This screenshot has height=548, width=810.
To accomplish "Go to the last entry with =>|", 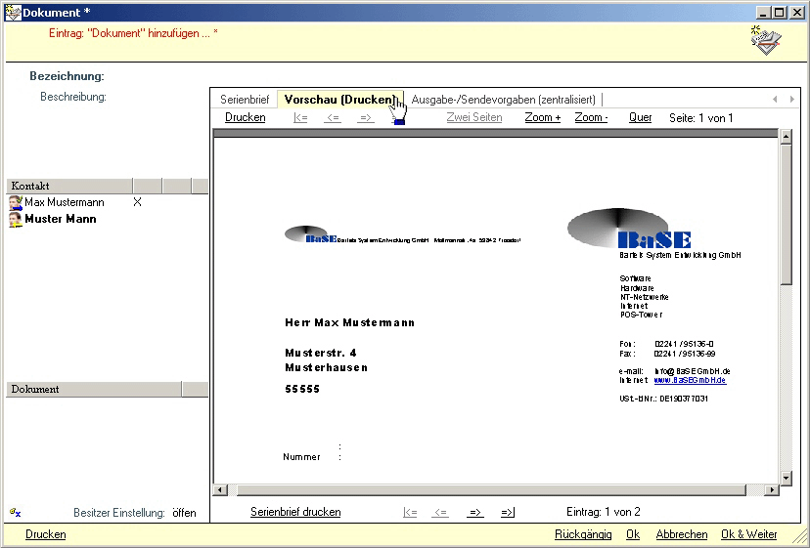I will tap(508, 512).
